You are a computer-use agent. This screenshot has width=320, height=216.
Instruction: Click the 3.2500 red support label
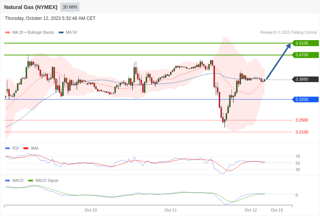click(x=302, y=120)
